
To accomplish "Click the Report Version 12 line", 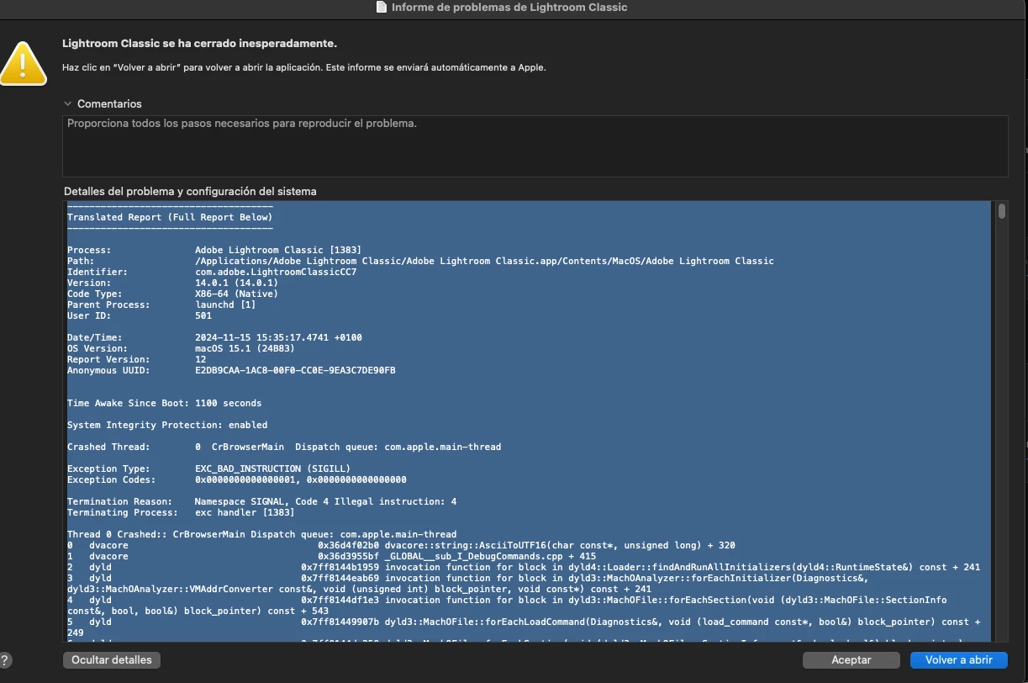I will pyautogui.click(x=136, y=359).
